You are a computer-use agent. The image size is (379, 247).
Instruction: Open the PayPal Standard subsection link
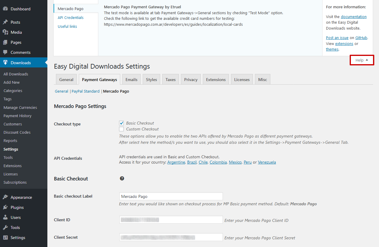coord(86,91)
